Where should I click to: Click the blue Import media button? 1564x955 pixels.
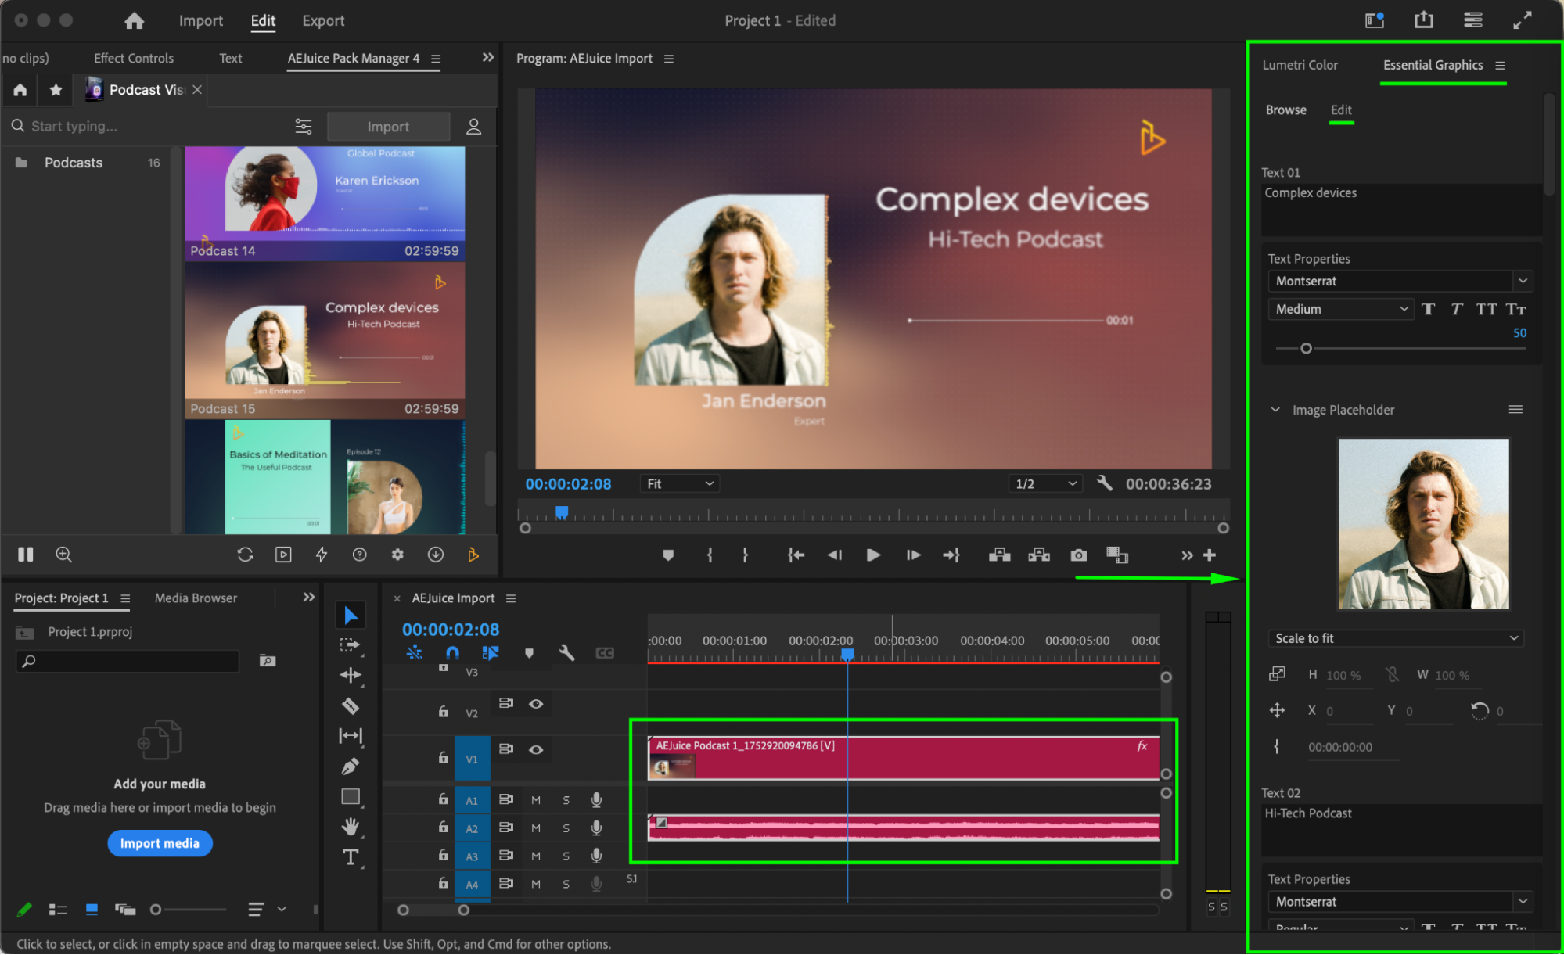coord(160,843)
